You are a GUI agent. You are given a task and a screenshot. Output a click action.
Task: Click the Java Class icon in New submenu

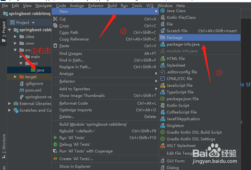[x=163, y=11]
